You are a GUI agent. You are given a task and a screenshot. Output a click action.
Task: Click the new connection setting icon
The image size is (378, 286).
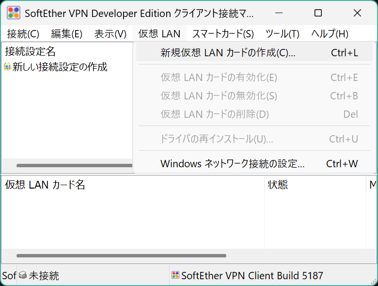click(7, 67)
